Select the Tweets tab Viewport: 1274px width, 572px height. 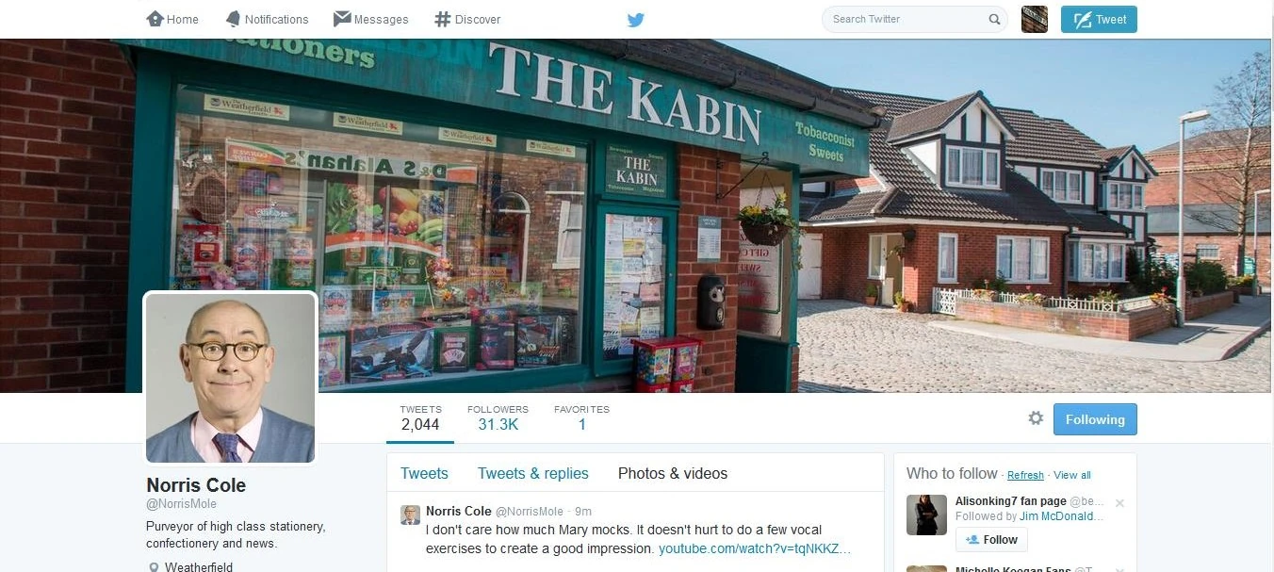424,473
